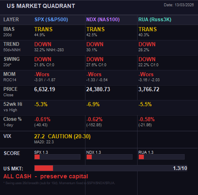Screen dimensions: 198x195
Task: Click the NDX 1.3 score bar
Action: click(x=109, y=157)
